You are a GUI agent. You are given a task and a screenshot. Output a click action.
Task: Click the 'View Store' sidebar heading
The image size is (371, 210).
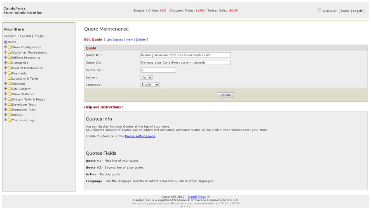pyautogui.click(x=14, y=29)
